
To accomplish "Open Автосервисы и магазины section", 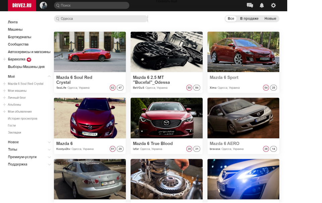I will pyautogui.click(x=29, y=52).
